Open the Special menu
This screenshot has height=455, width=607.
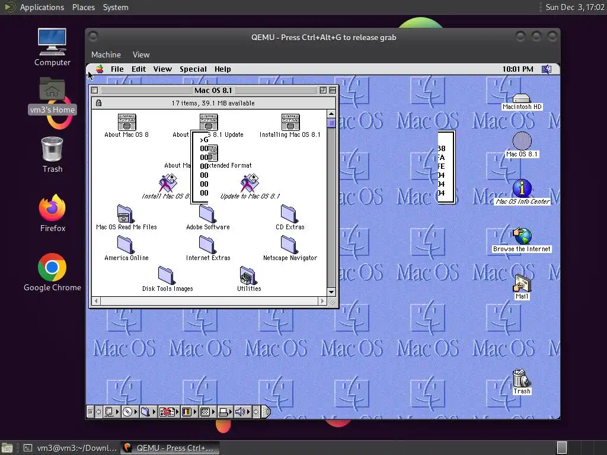click(x=193, y=69)
